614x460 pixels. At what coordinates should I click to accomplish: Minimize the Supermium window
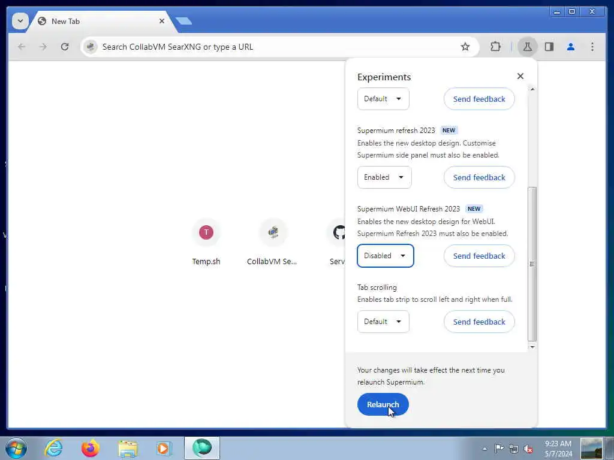(556, 12)
